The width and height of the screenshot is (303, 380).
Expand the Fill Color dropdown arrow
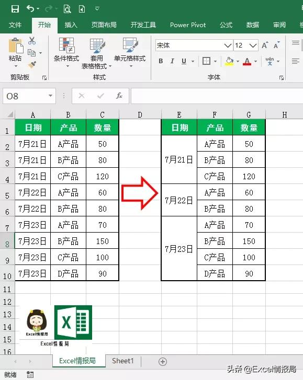coord(238,61)
